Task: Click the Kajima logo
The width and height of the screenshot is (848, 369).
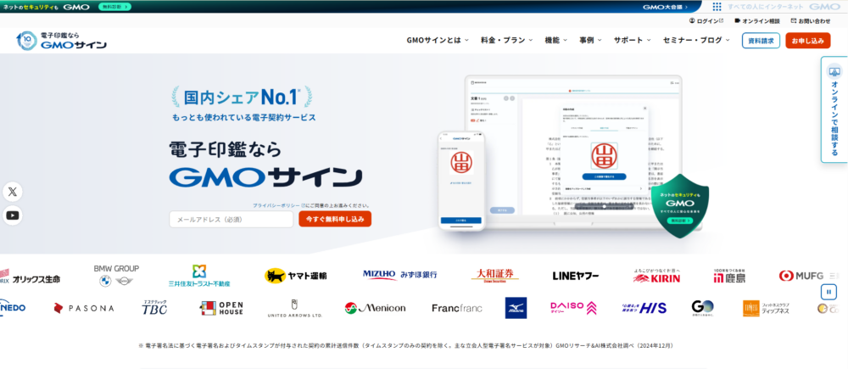Action: pyautogui.click(x=729, y=276)
